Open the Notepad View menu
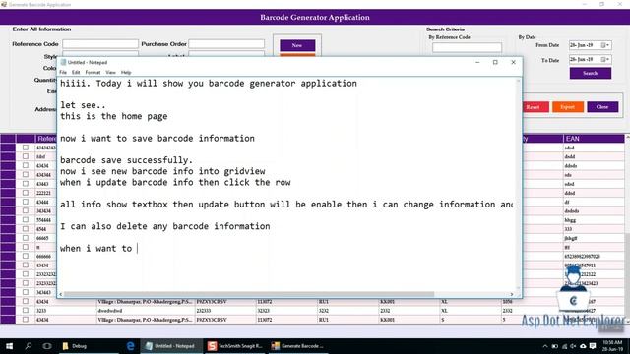 point(110,72)
